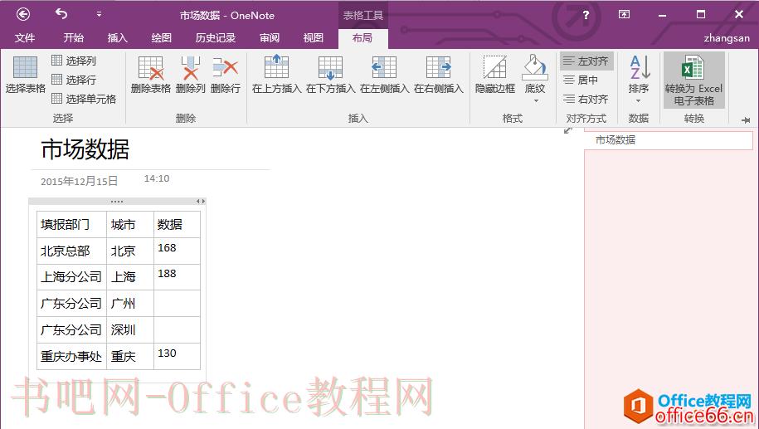The height and width of the screenshot is (429, 759).
Task: Switch to the 绘图 tab
Action: [x=161, y=38]
